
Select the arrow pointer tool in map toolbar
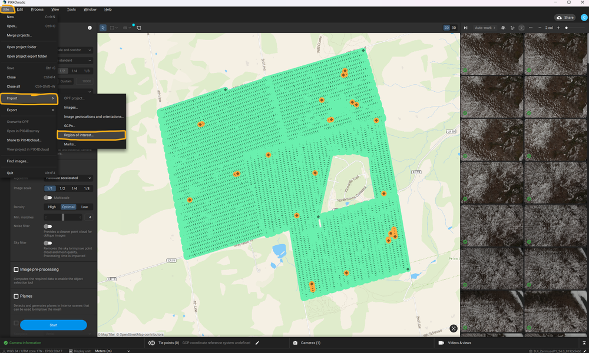pyautogui.click(x=103, y=28)
